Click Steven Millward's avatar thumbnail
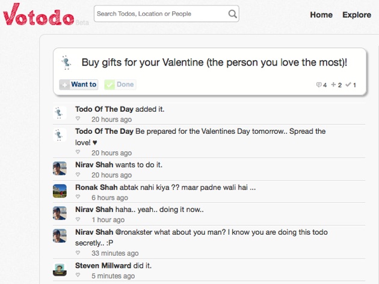Image resolution: width=379 pixels, height=284 pixels. (x=60, y=269)
